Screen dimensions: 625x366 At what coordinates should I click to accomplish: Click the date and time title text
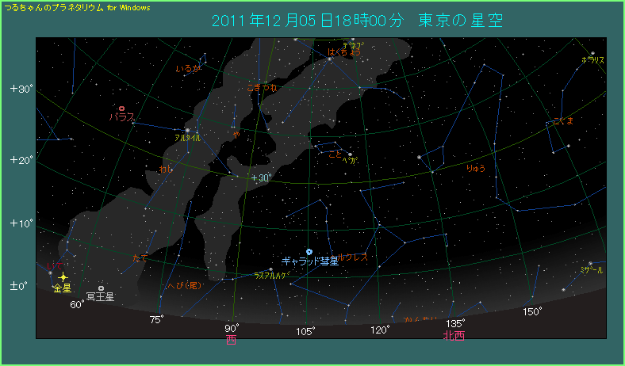(x=358, y=20)
